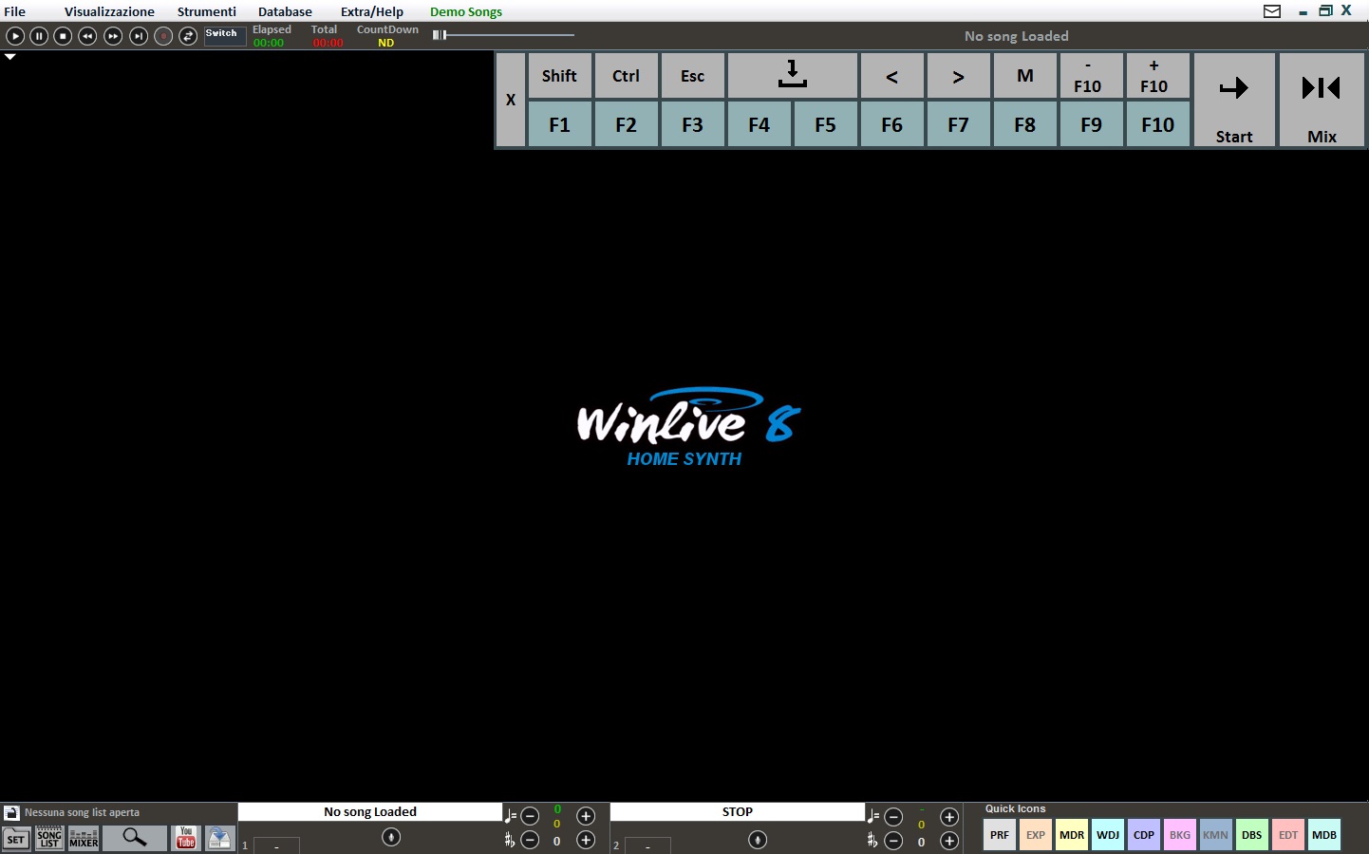Stop playback with the square Stop button
Image resolution: width=1369 pixels, height=854 pixels.
(x=63, y=36)
